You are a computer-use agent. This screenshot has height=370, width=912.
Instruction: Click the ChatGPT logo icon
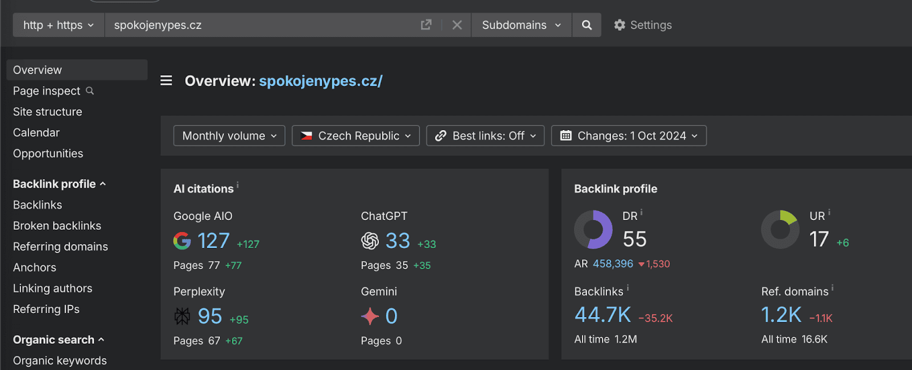click(x=370, y=241)
